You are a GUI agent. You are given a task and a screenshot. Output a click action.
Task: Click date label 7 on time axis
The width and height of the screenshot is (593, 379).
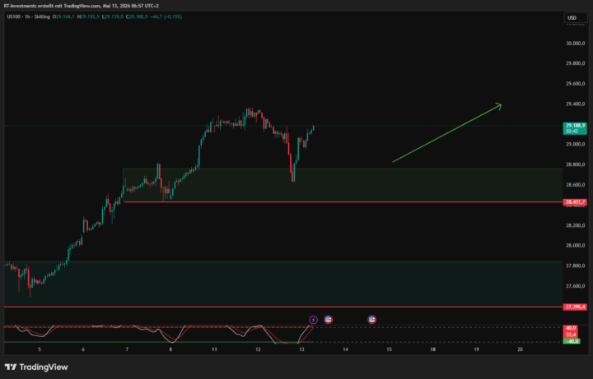click(x=127, y=349)
